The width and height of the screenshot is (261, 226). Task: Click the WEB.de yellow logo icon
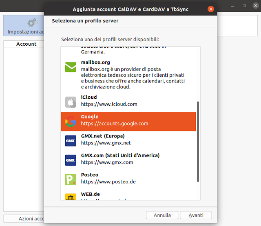pos(71,197)
